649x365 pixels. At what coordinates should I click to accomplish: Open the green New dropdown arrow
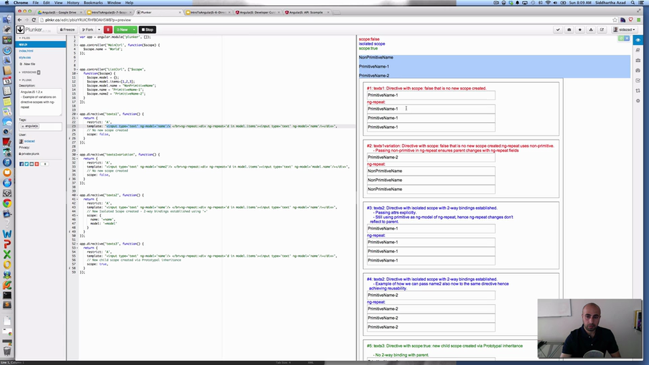pyautogui.click(x=134, y=30)
